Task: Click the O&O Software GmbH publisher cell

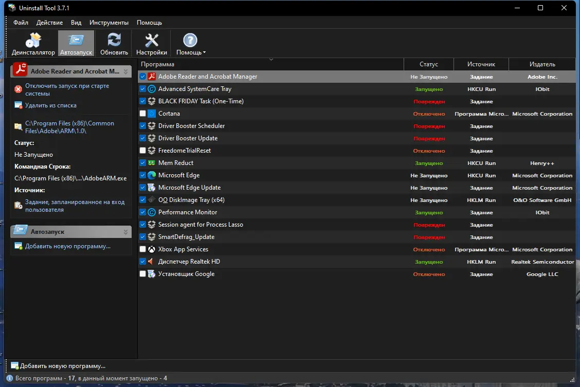Action: pos(542,200)
